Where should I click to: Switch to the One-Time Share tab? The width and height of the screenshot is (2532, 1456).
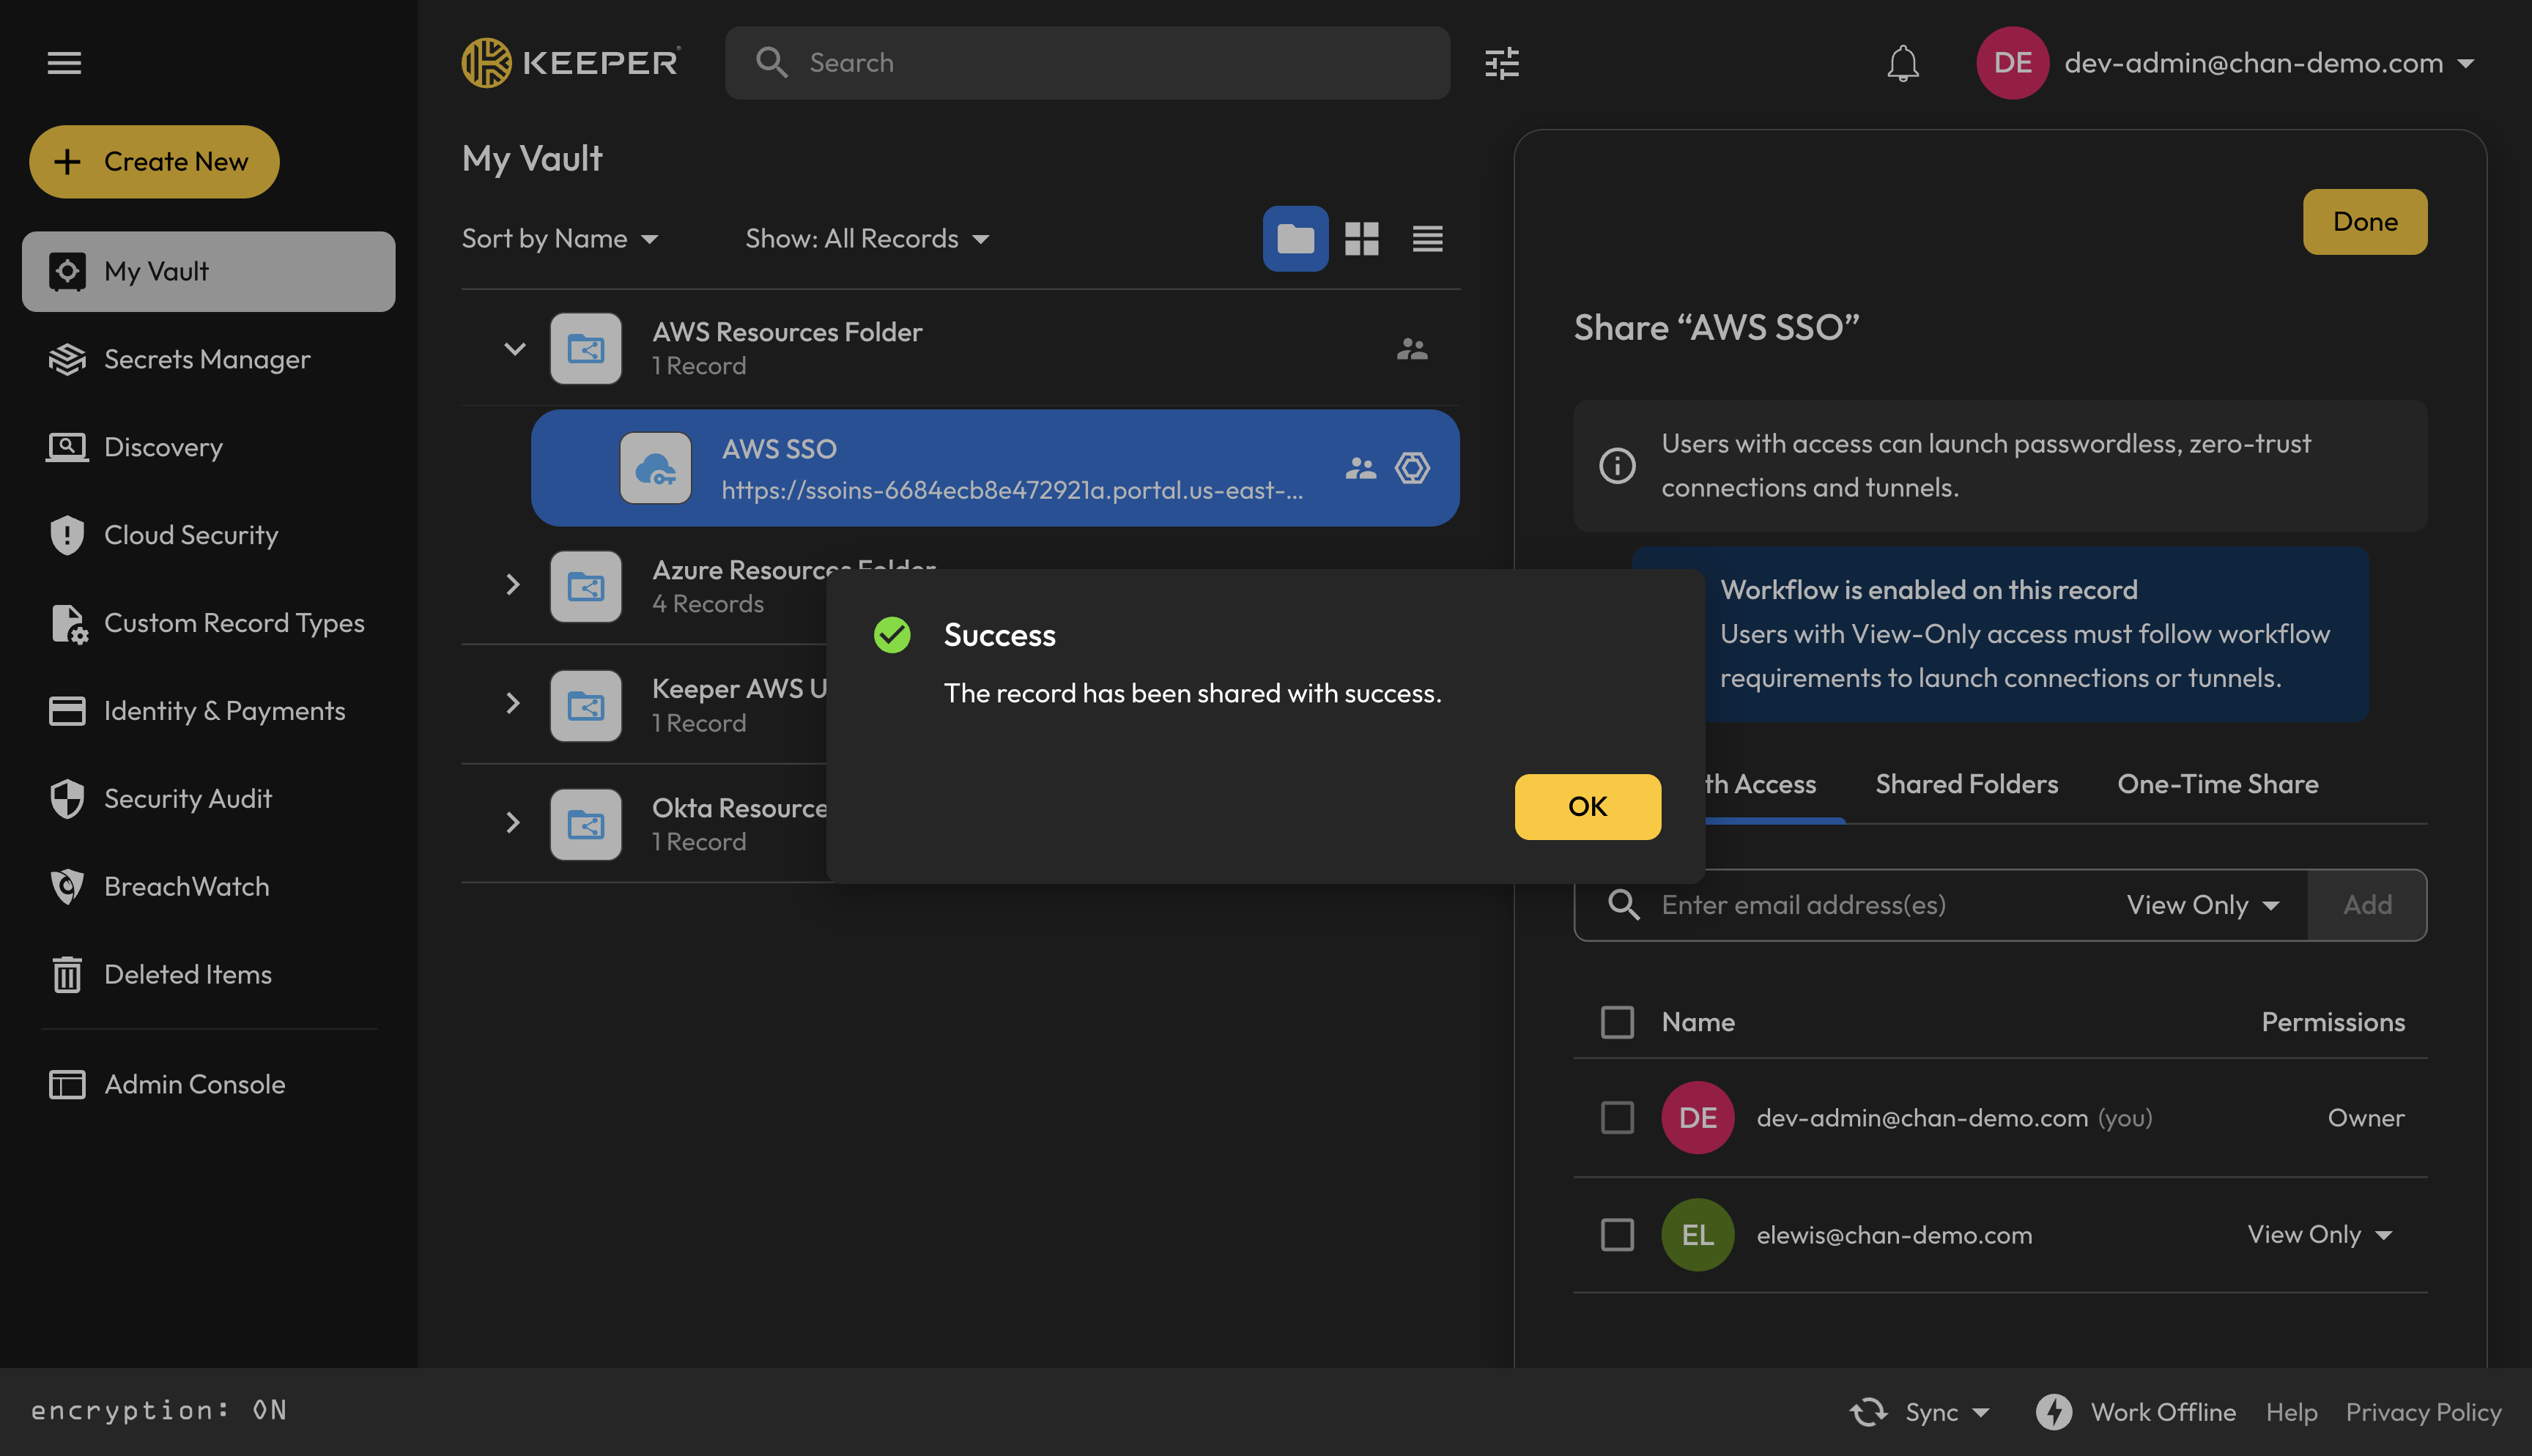pyautogui.click(x=2217, y=784)
